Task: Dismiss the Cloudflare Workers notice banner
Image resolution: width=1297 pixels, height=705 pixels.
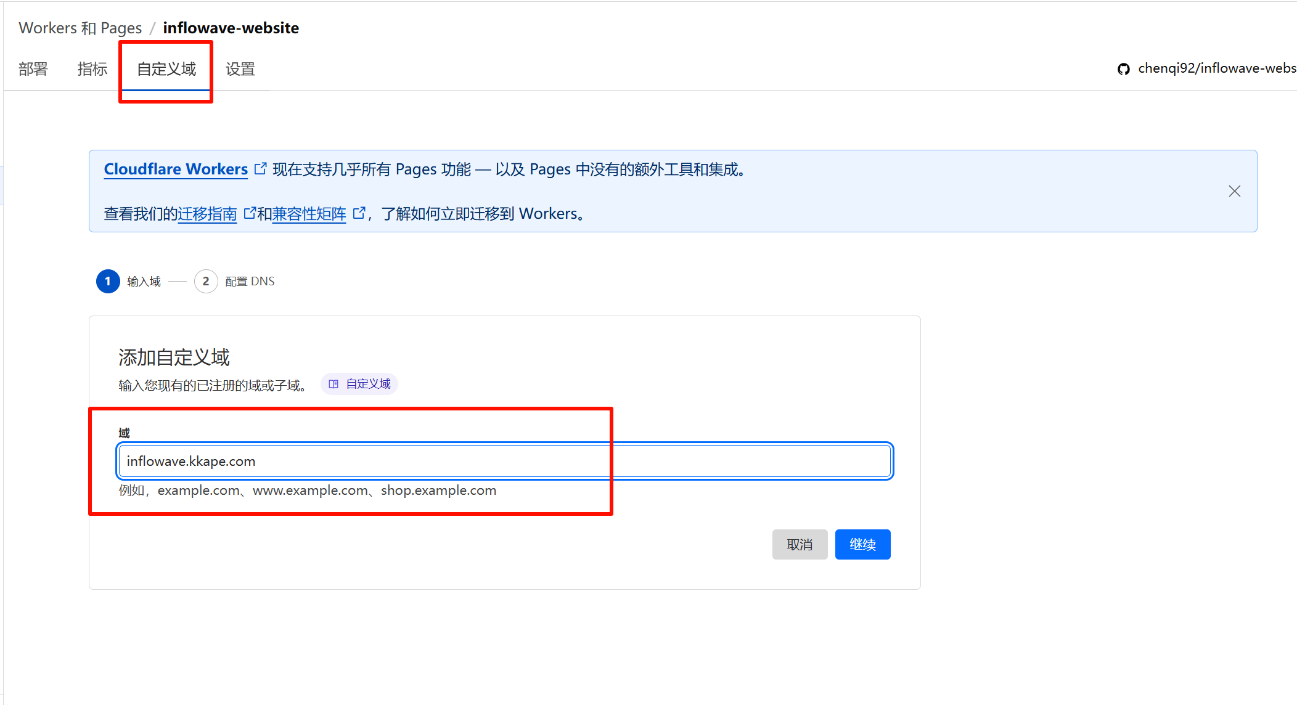Action: [x=1234, y=191]
